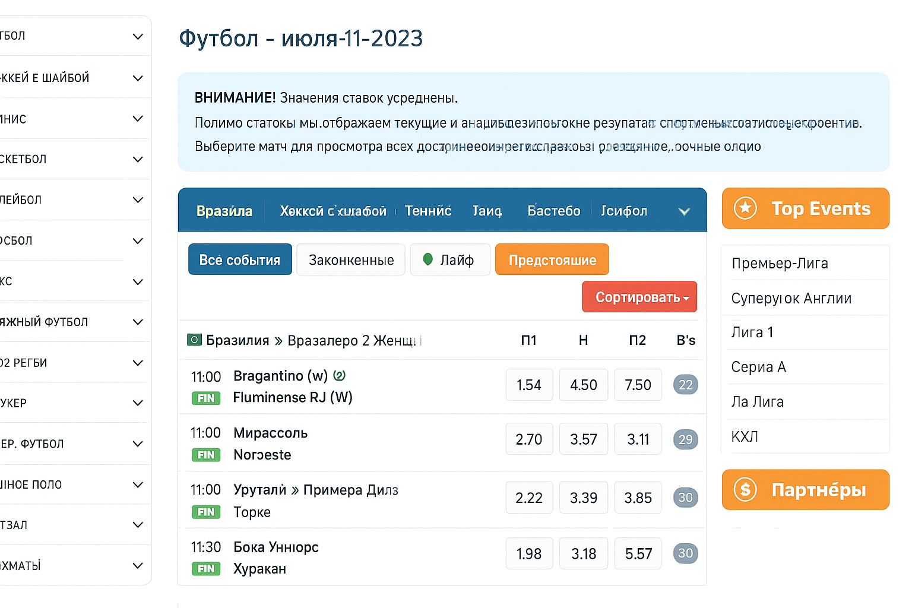Click the 29 bookmakers badge for Мирассоль
The image size is (912, 608).
685,439
